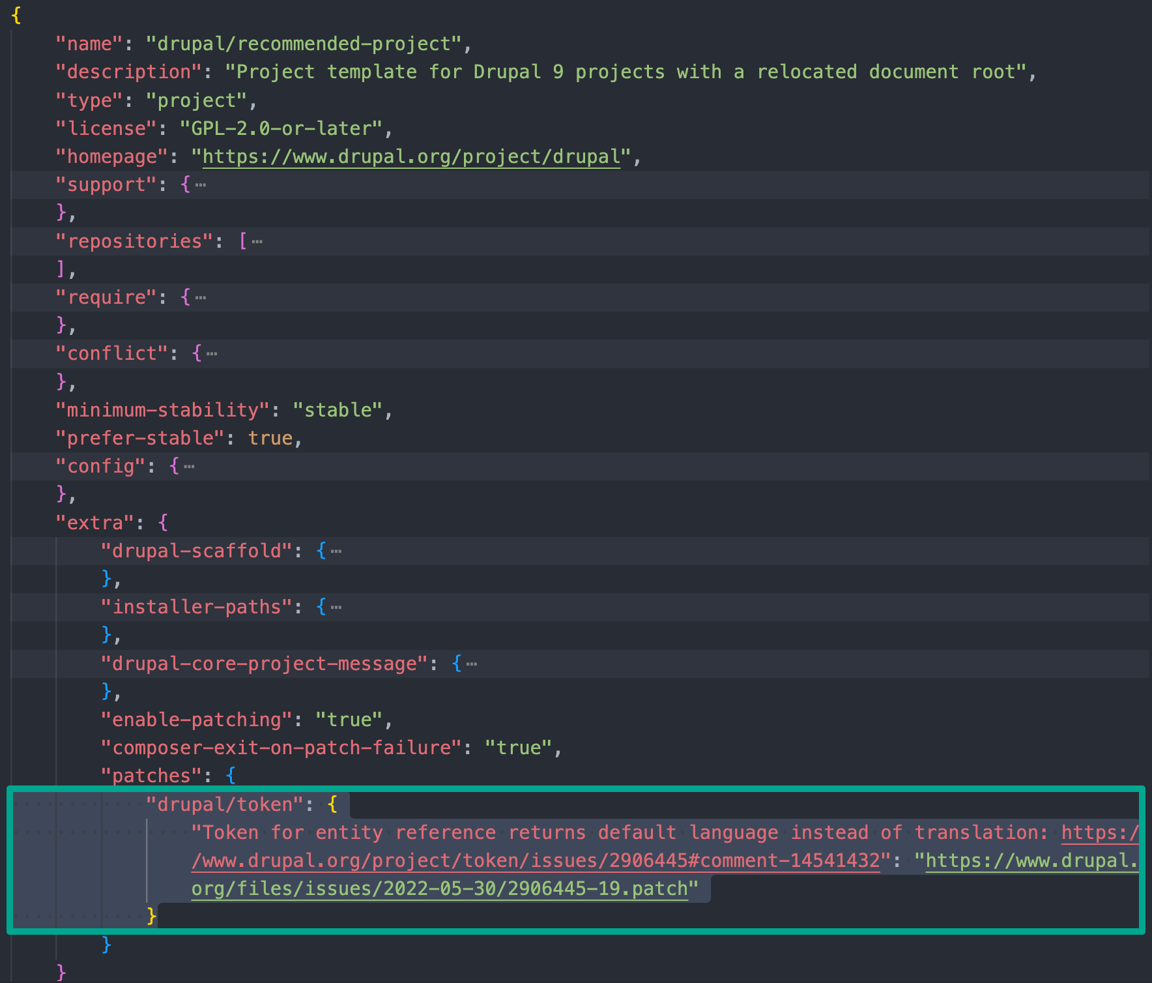Expand the folded "drupal-scaffold" block ellipsis
Image resolution: width=1152 pixels, height=983 pixels.
[x=336, y=551]
